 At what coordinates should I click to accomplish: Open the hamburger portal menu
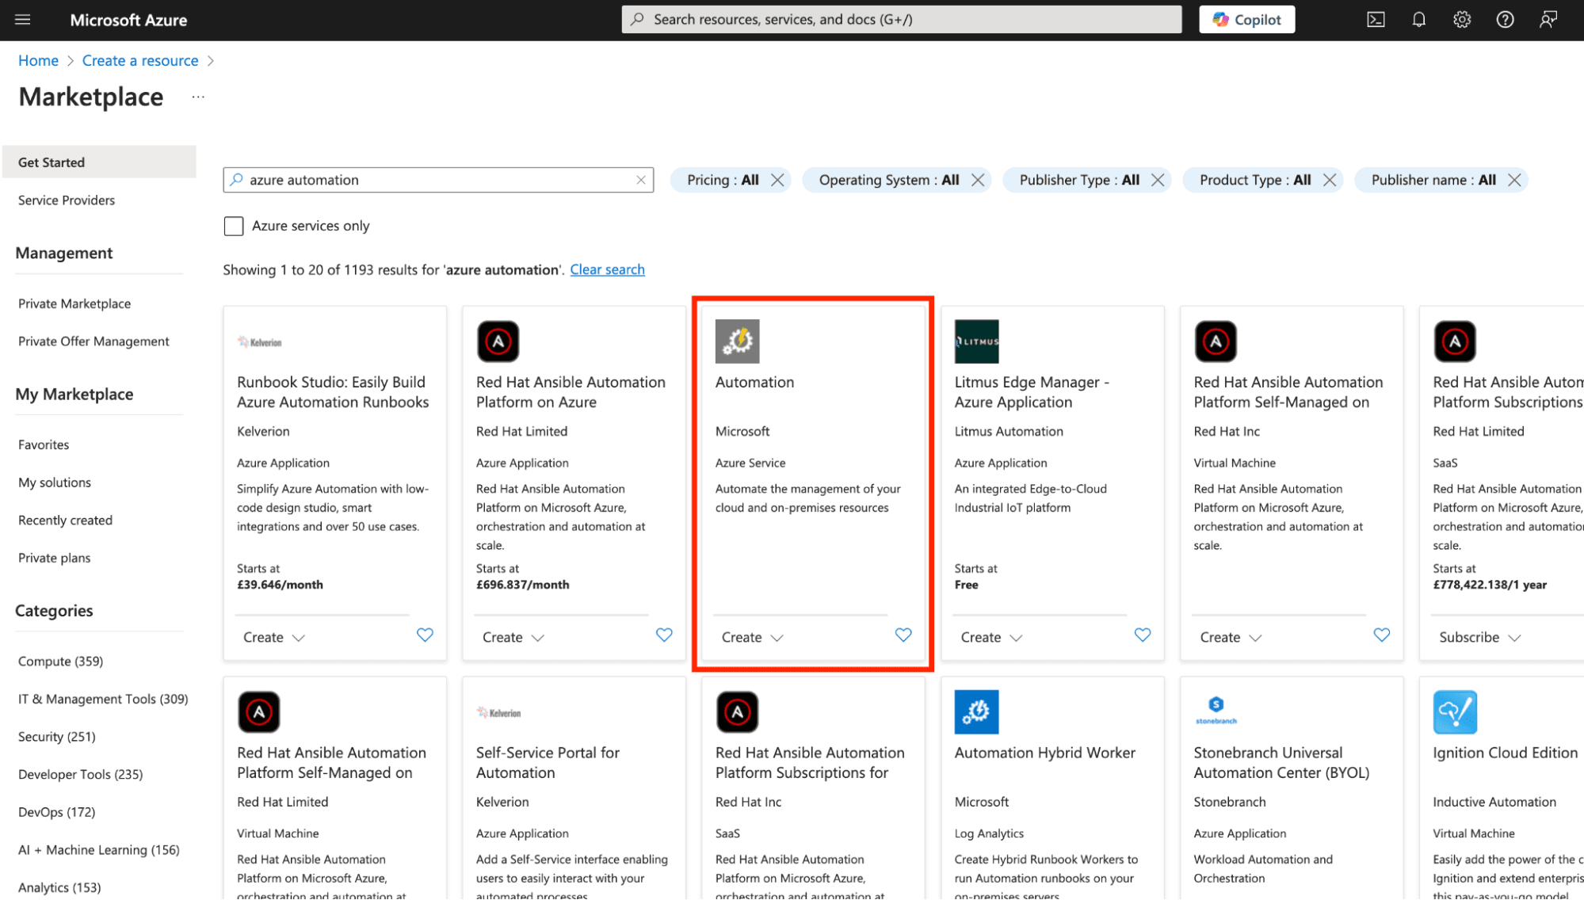pyautogui.click(x=22, y=20)
